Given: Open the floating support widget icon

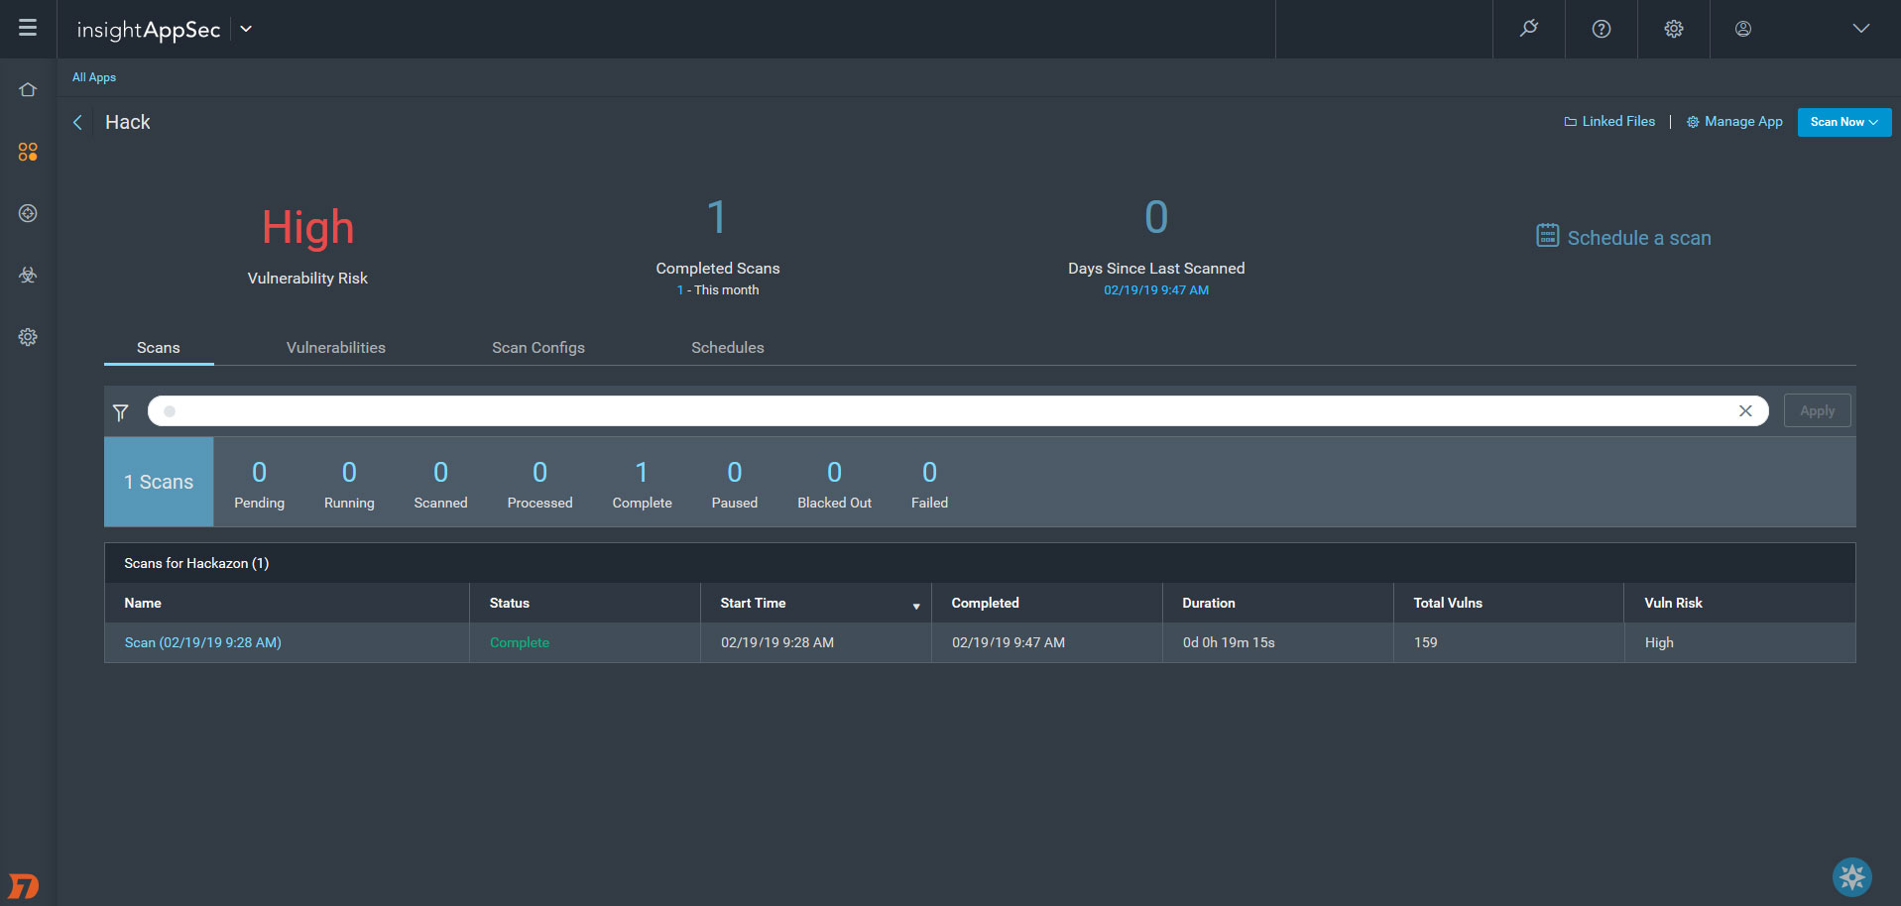Looking at the screenshot, I should tap(1851, 877).
